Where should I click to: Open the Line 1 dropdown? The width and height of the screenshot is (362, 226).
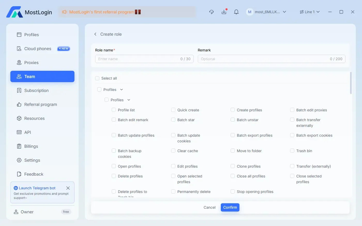tap(310, 12)
